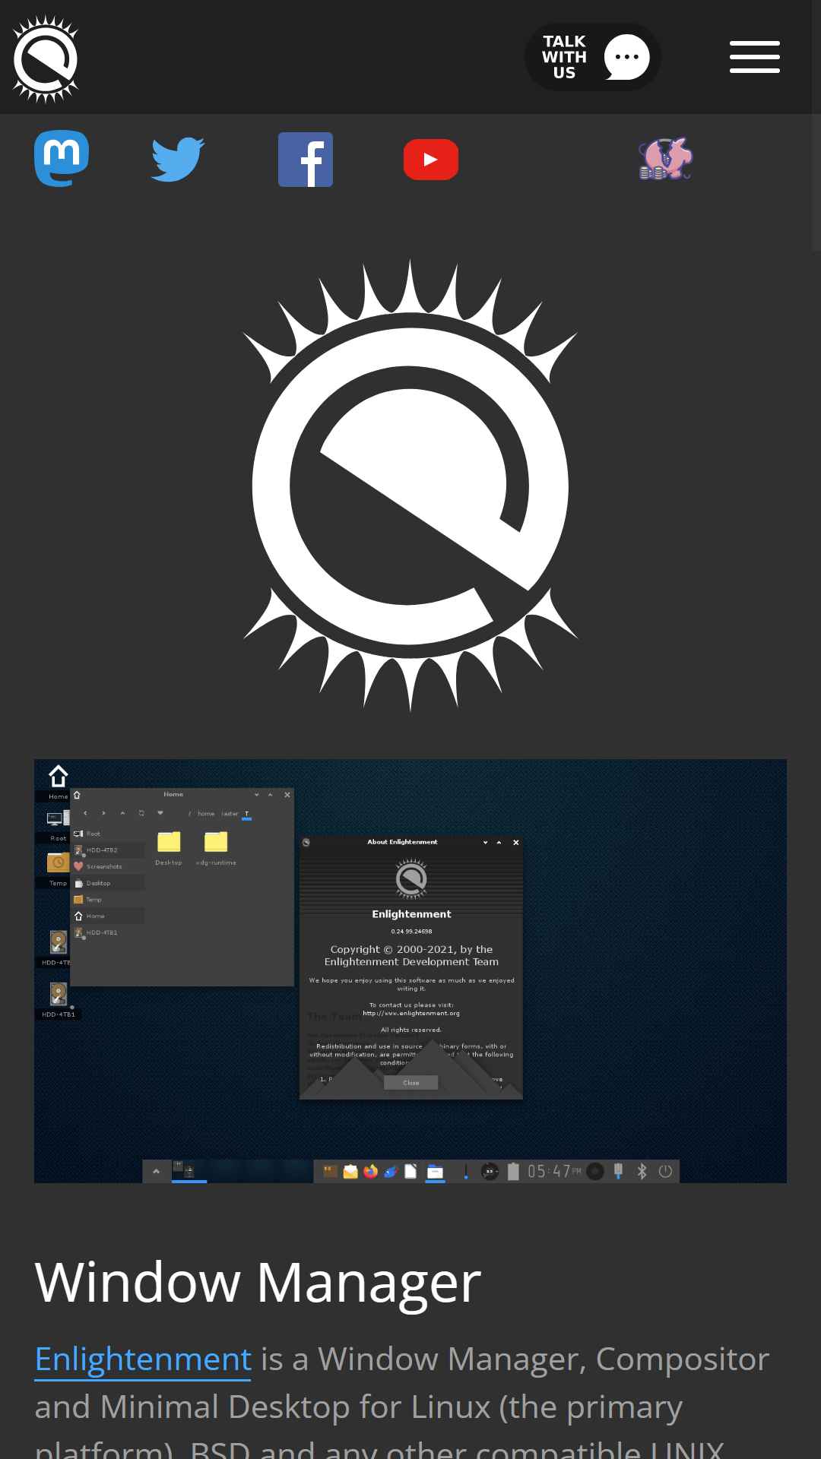
Task: Open the YouTube channel
Action: 431,160
